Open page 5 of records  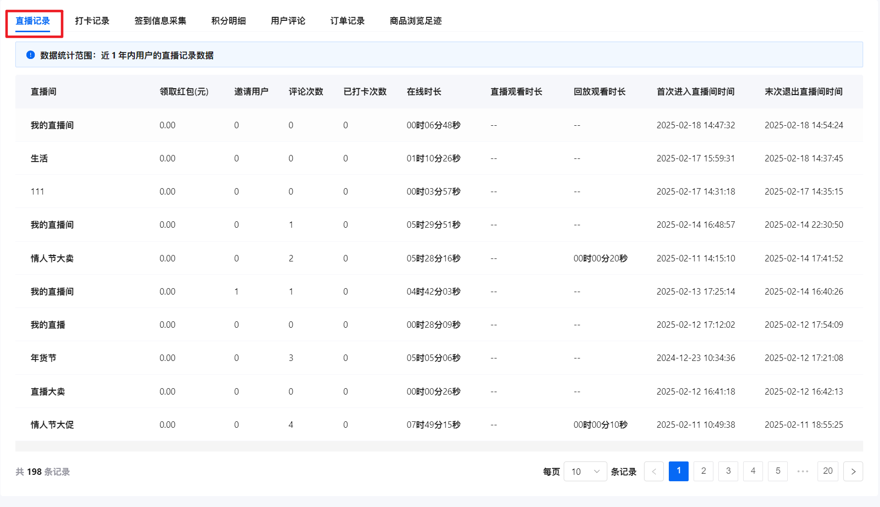[x=777, y=471]
